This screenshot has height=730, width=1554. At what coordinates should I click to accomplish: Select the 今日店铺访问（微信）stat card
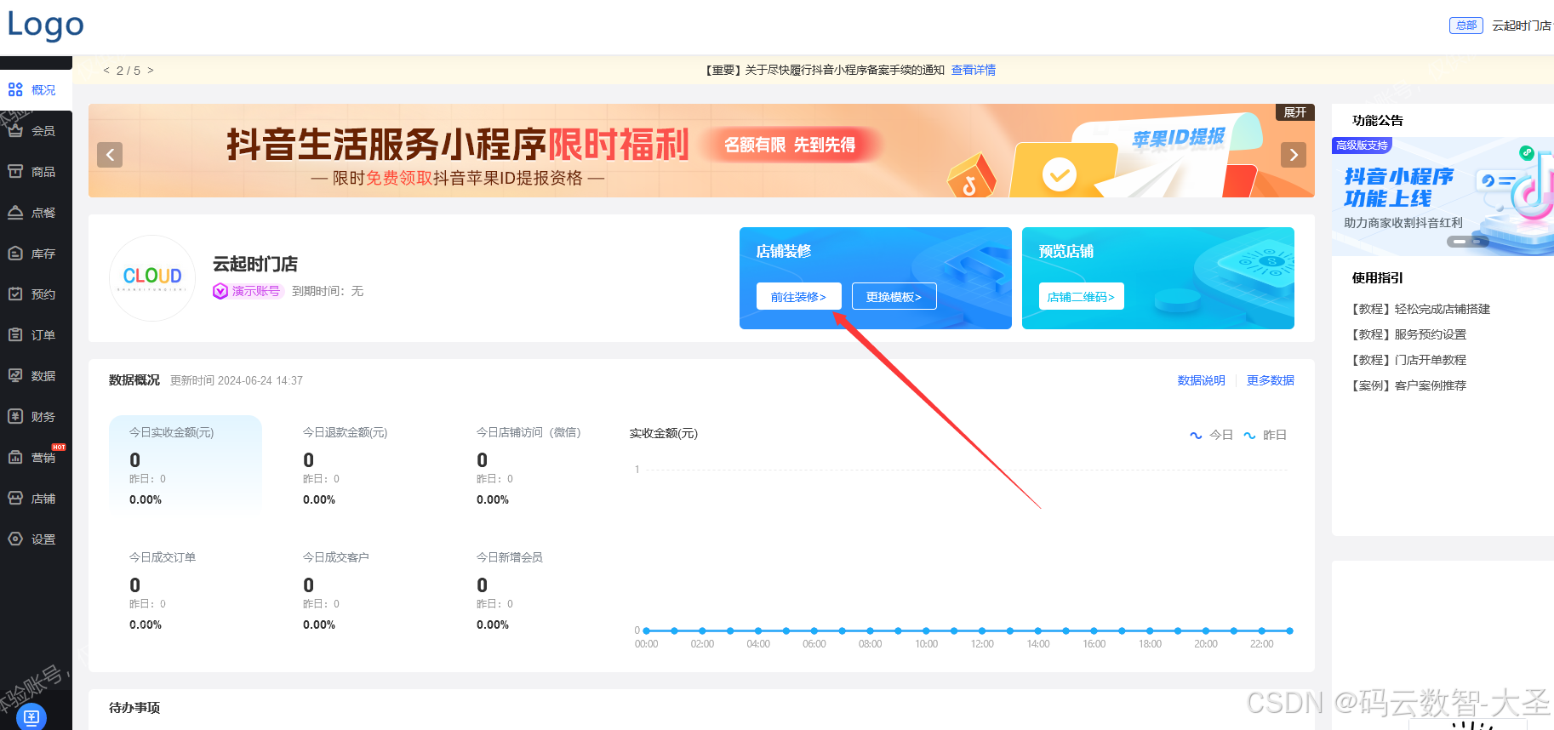click(533, 465)
